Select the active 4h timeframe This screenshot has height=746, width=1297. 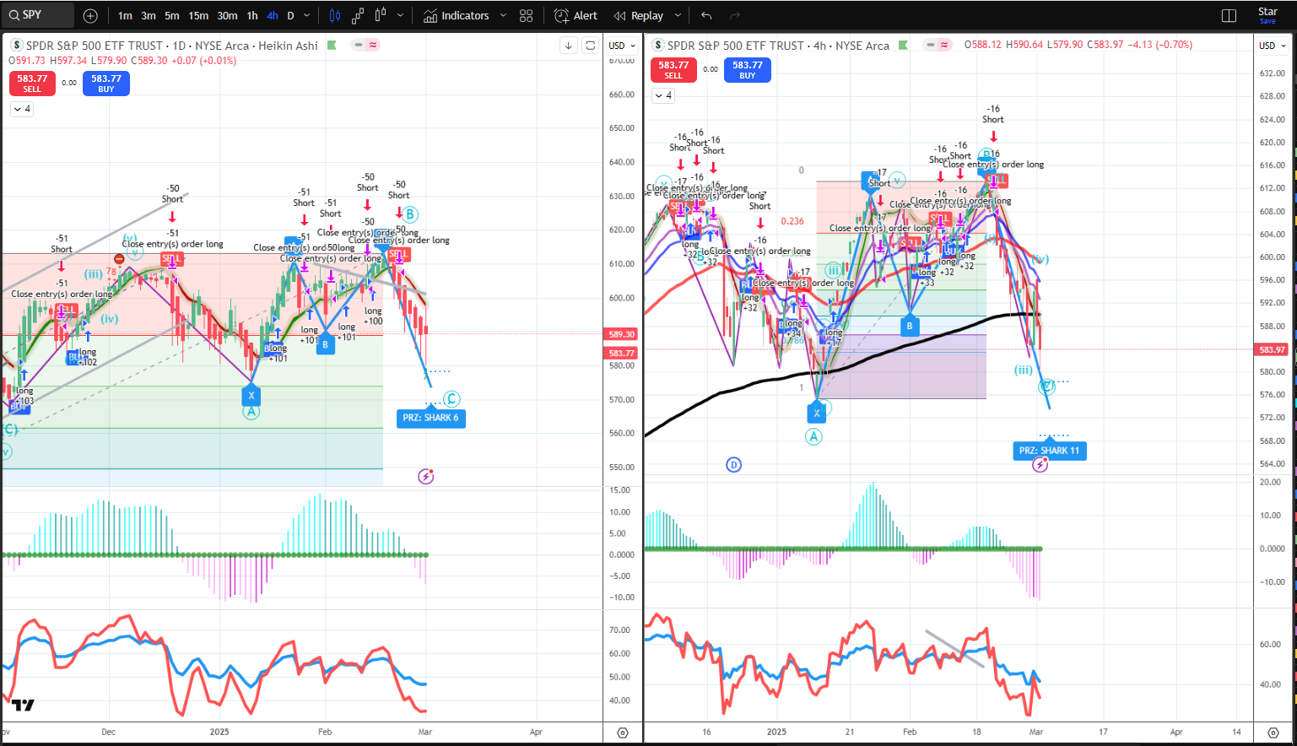click(273, 15)
